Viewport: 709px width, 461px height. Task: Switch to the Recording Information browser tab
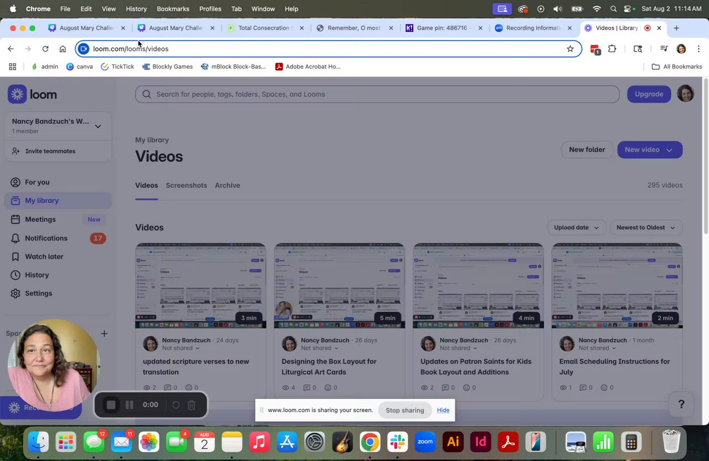tap(533, 28)
